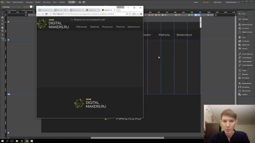The image size is (255, 143).
Task: Click Muse horizontal scrollbar thumb
Action: pyautogui.click(x=127, y=138)
